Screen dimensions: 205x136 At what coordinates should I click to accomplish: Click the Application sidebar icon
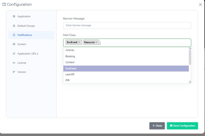point(14,16)
